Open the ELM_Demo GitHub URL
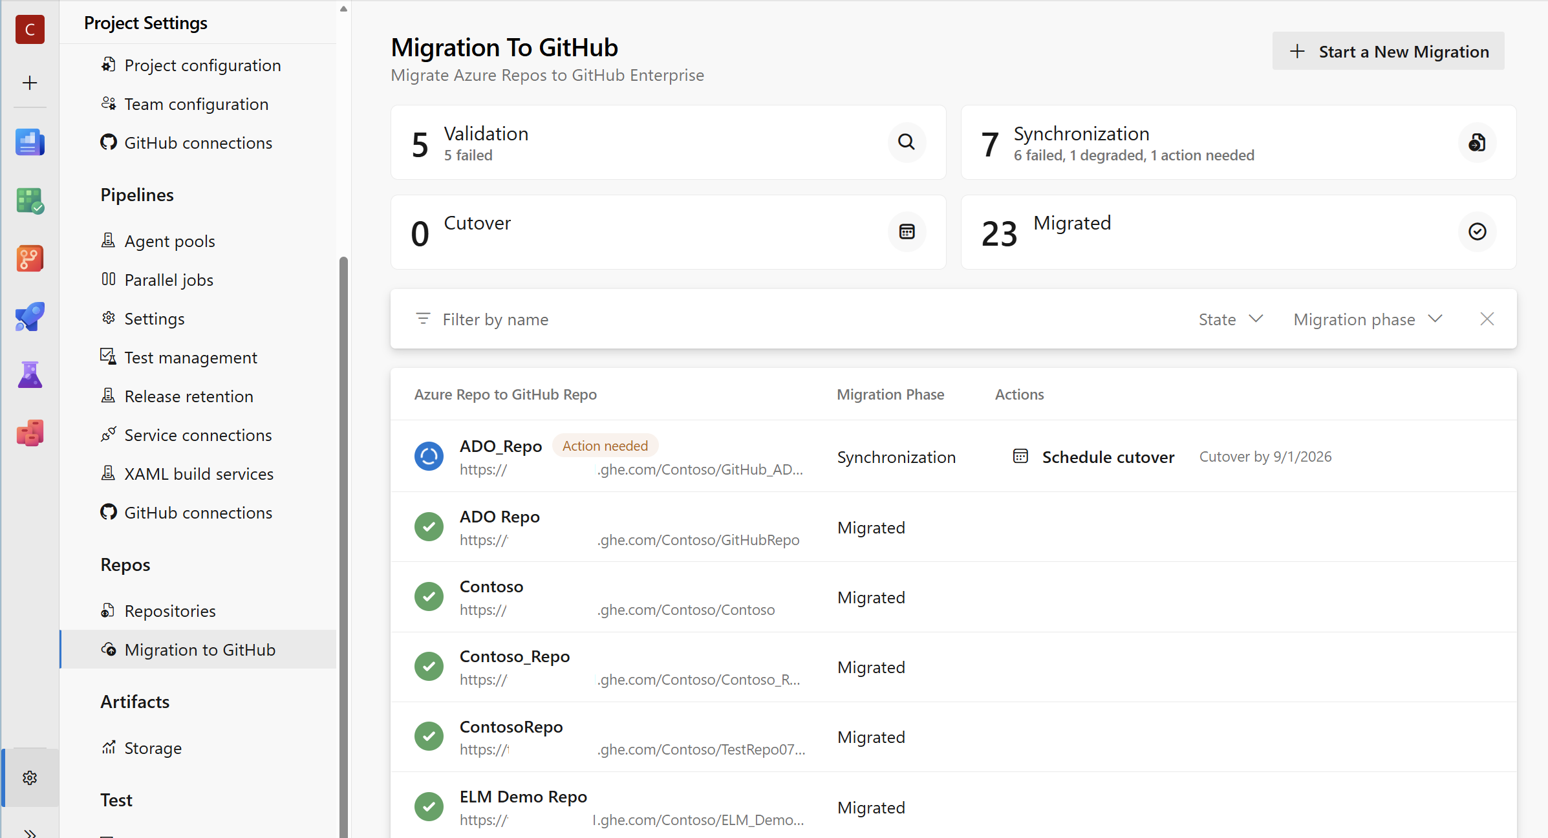 [x=632, y=820]
